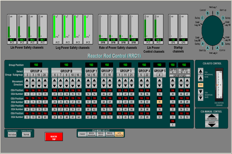The width and height of the screenshot is (232, 154).
Task: Select the Control A channel circle
Action: tap(217, 48)
